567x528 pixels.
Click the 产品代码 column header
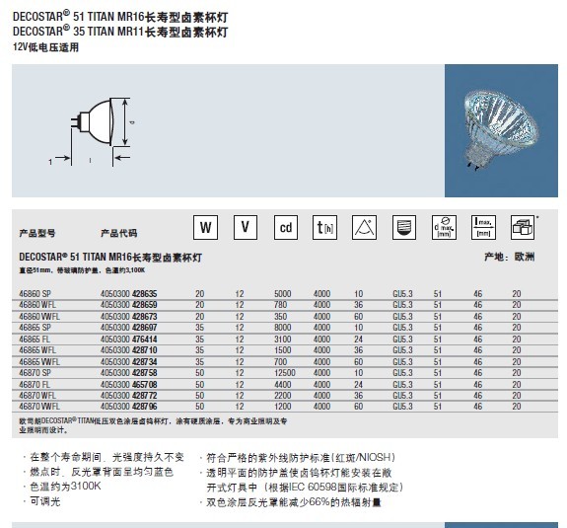[119, 233]
